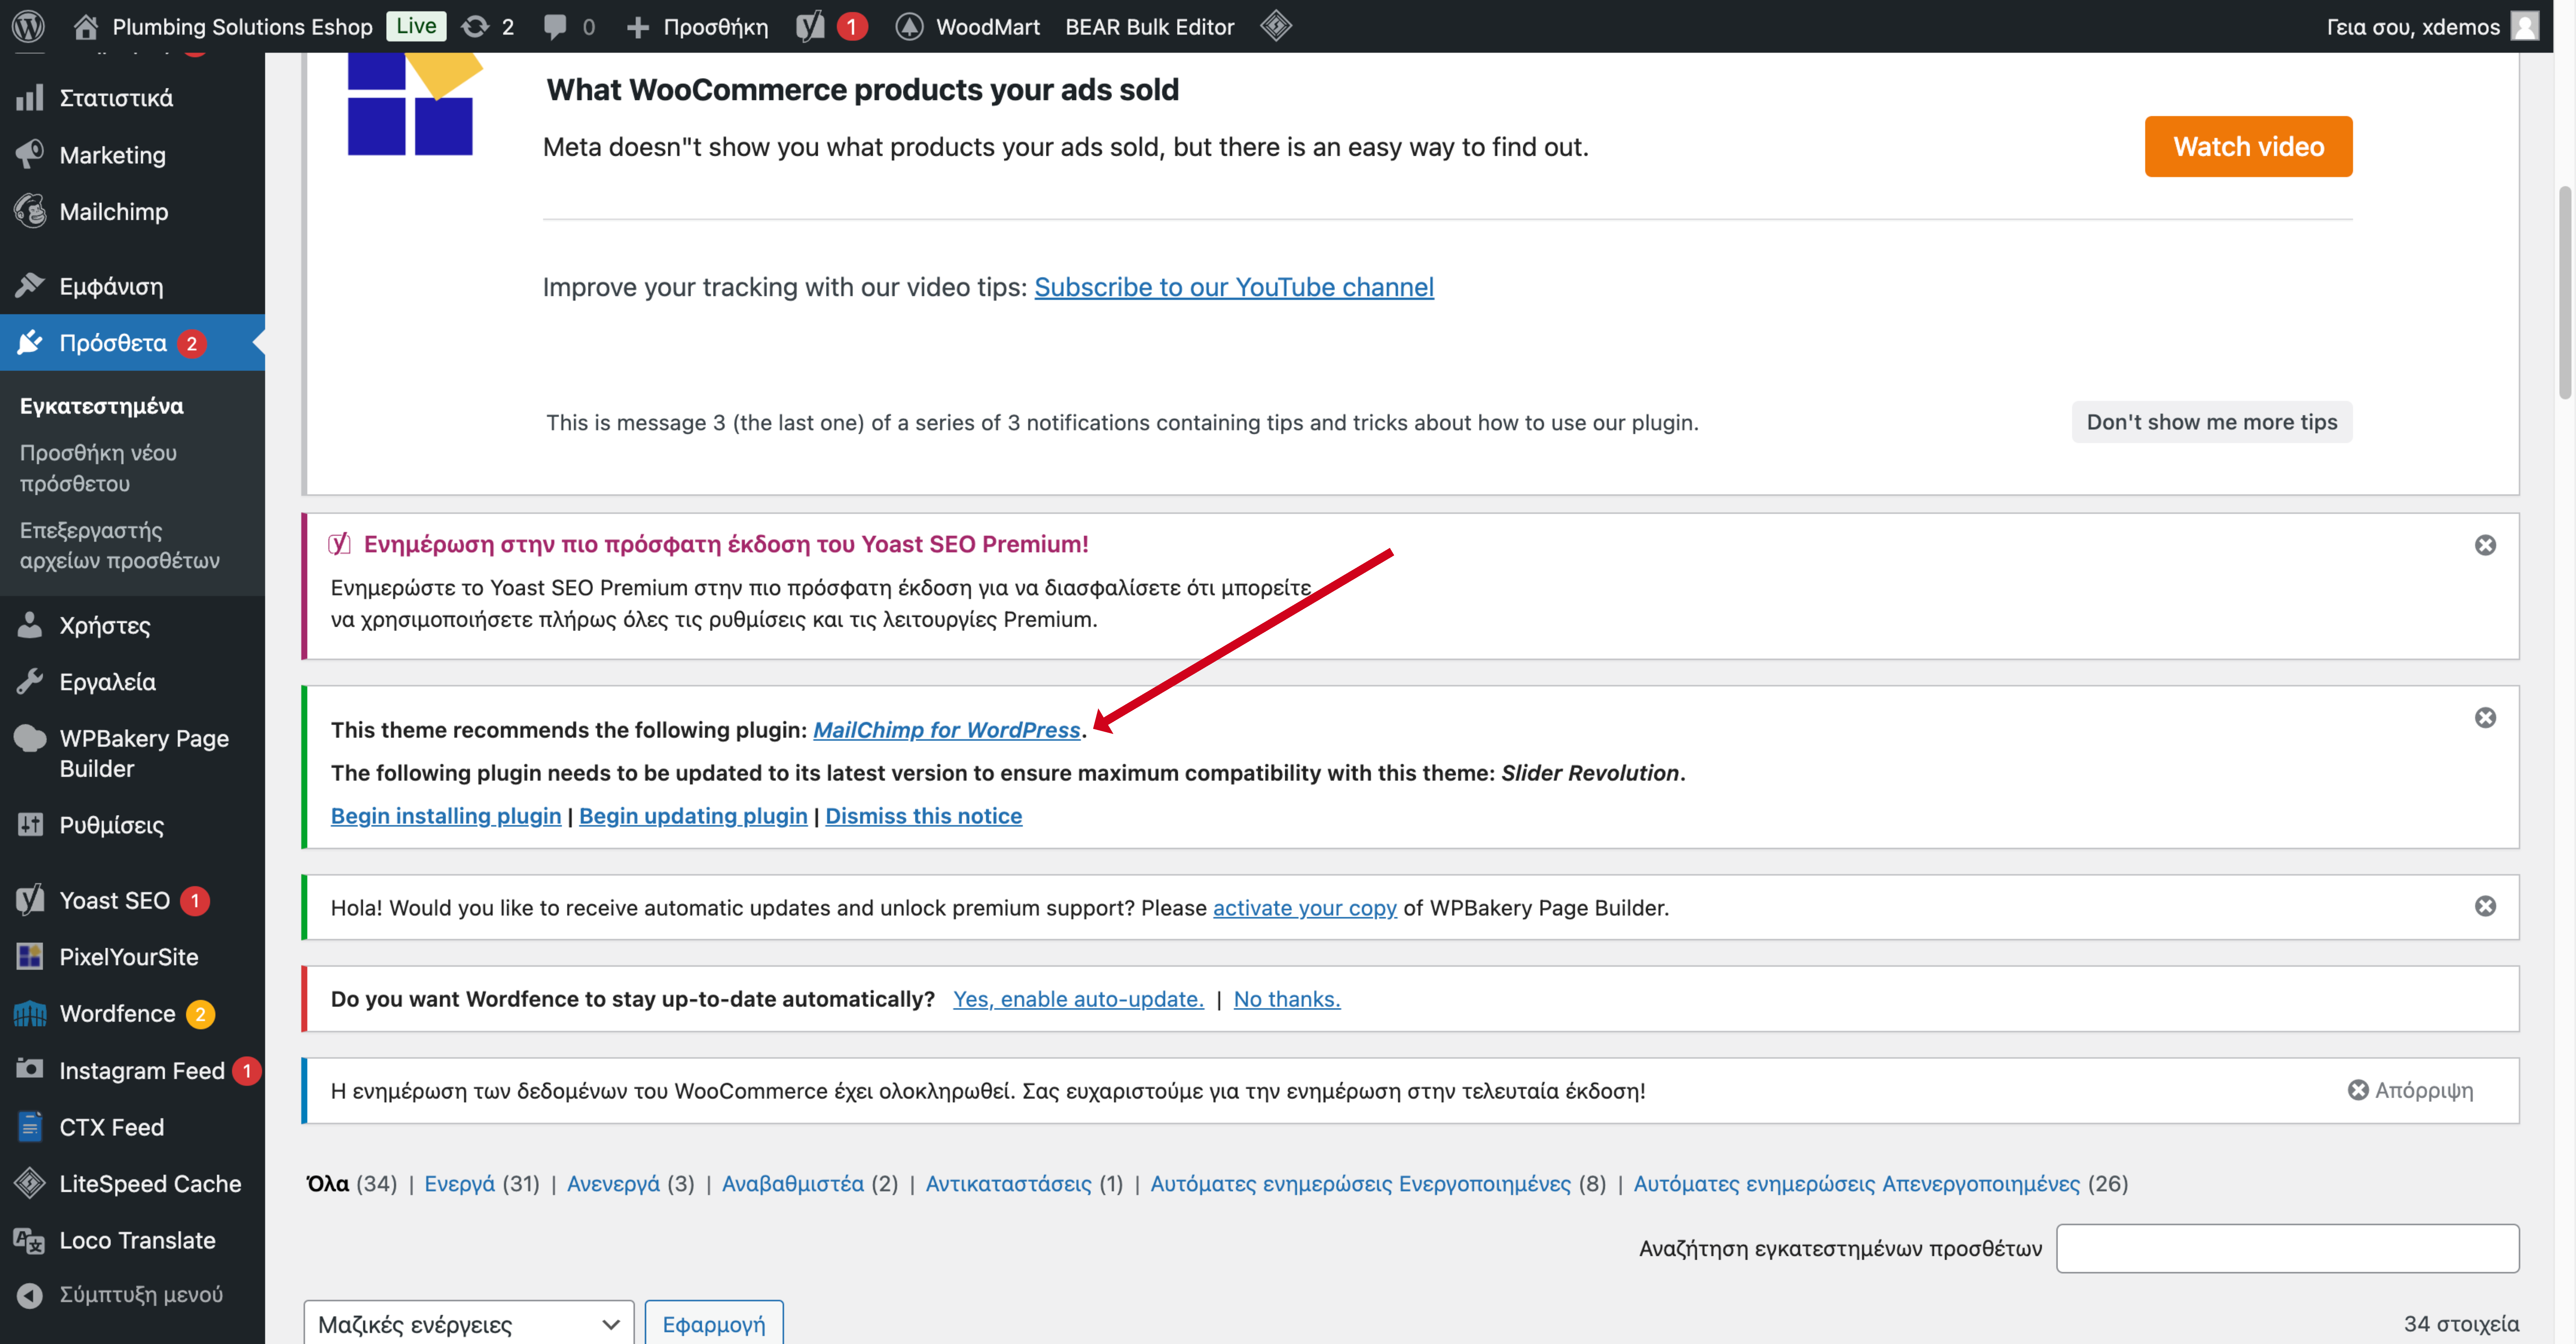Viewport: 2576px width, 1344px height.
Task: Click the Εμφάνιση paintbrush icon
Action: tap(30, 286)
